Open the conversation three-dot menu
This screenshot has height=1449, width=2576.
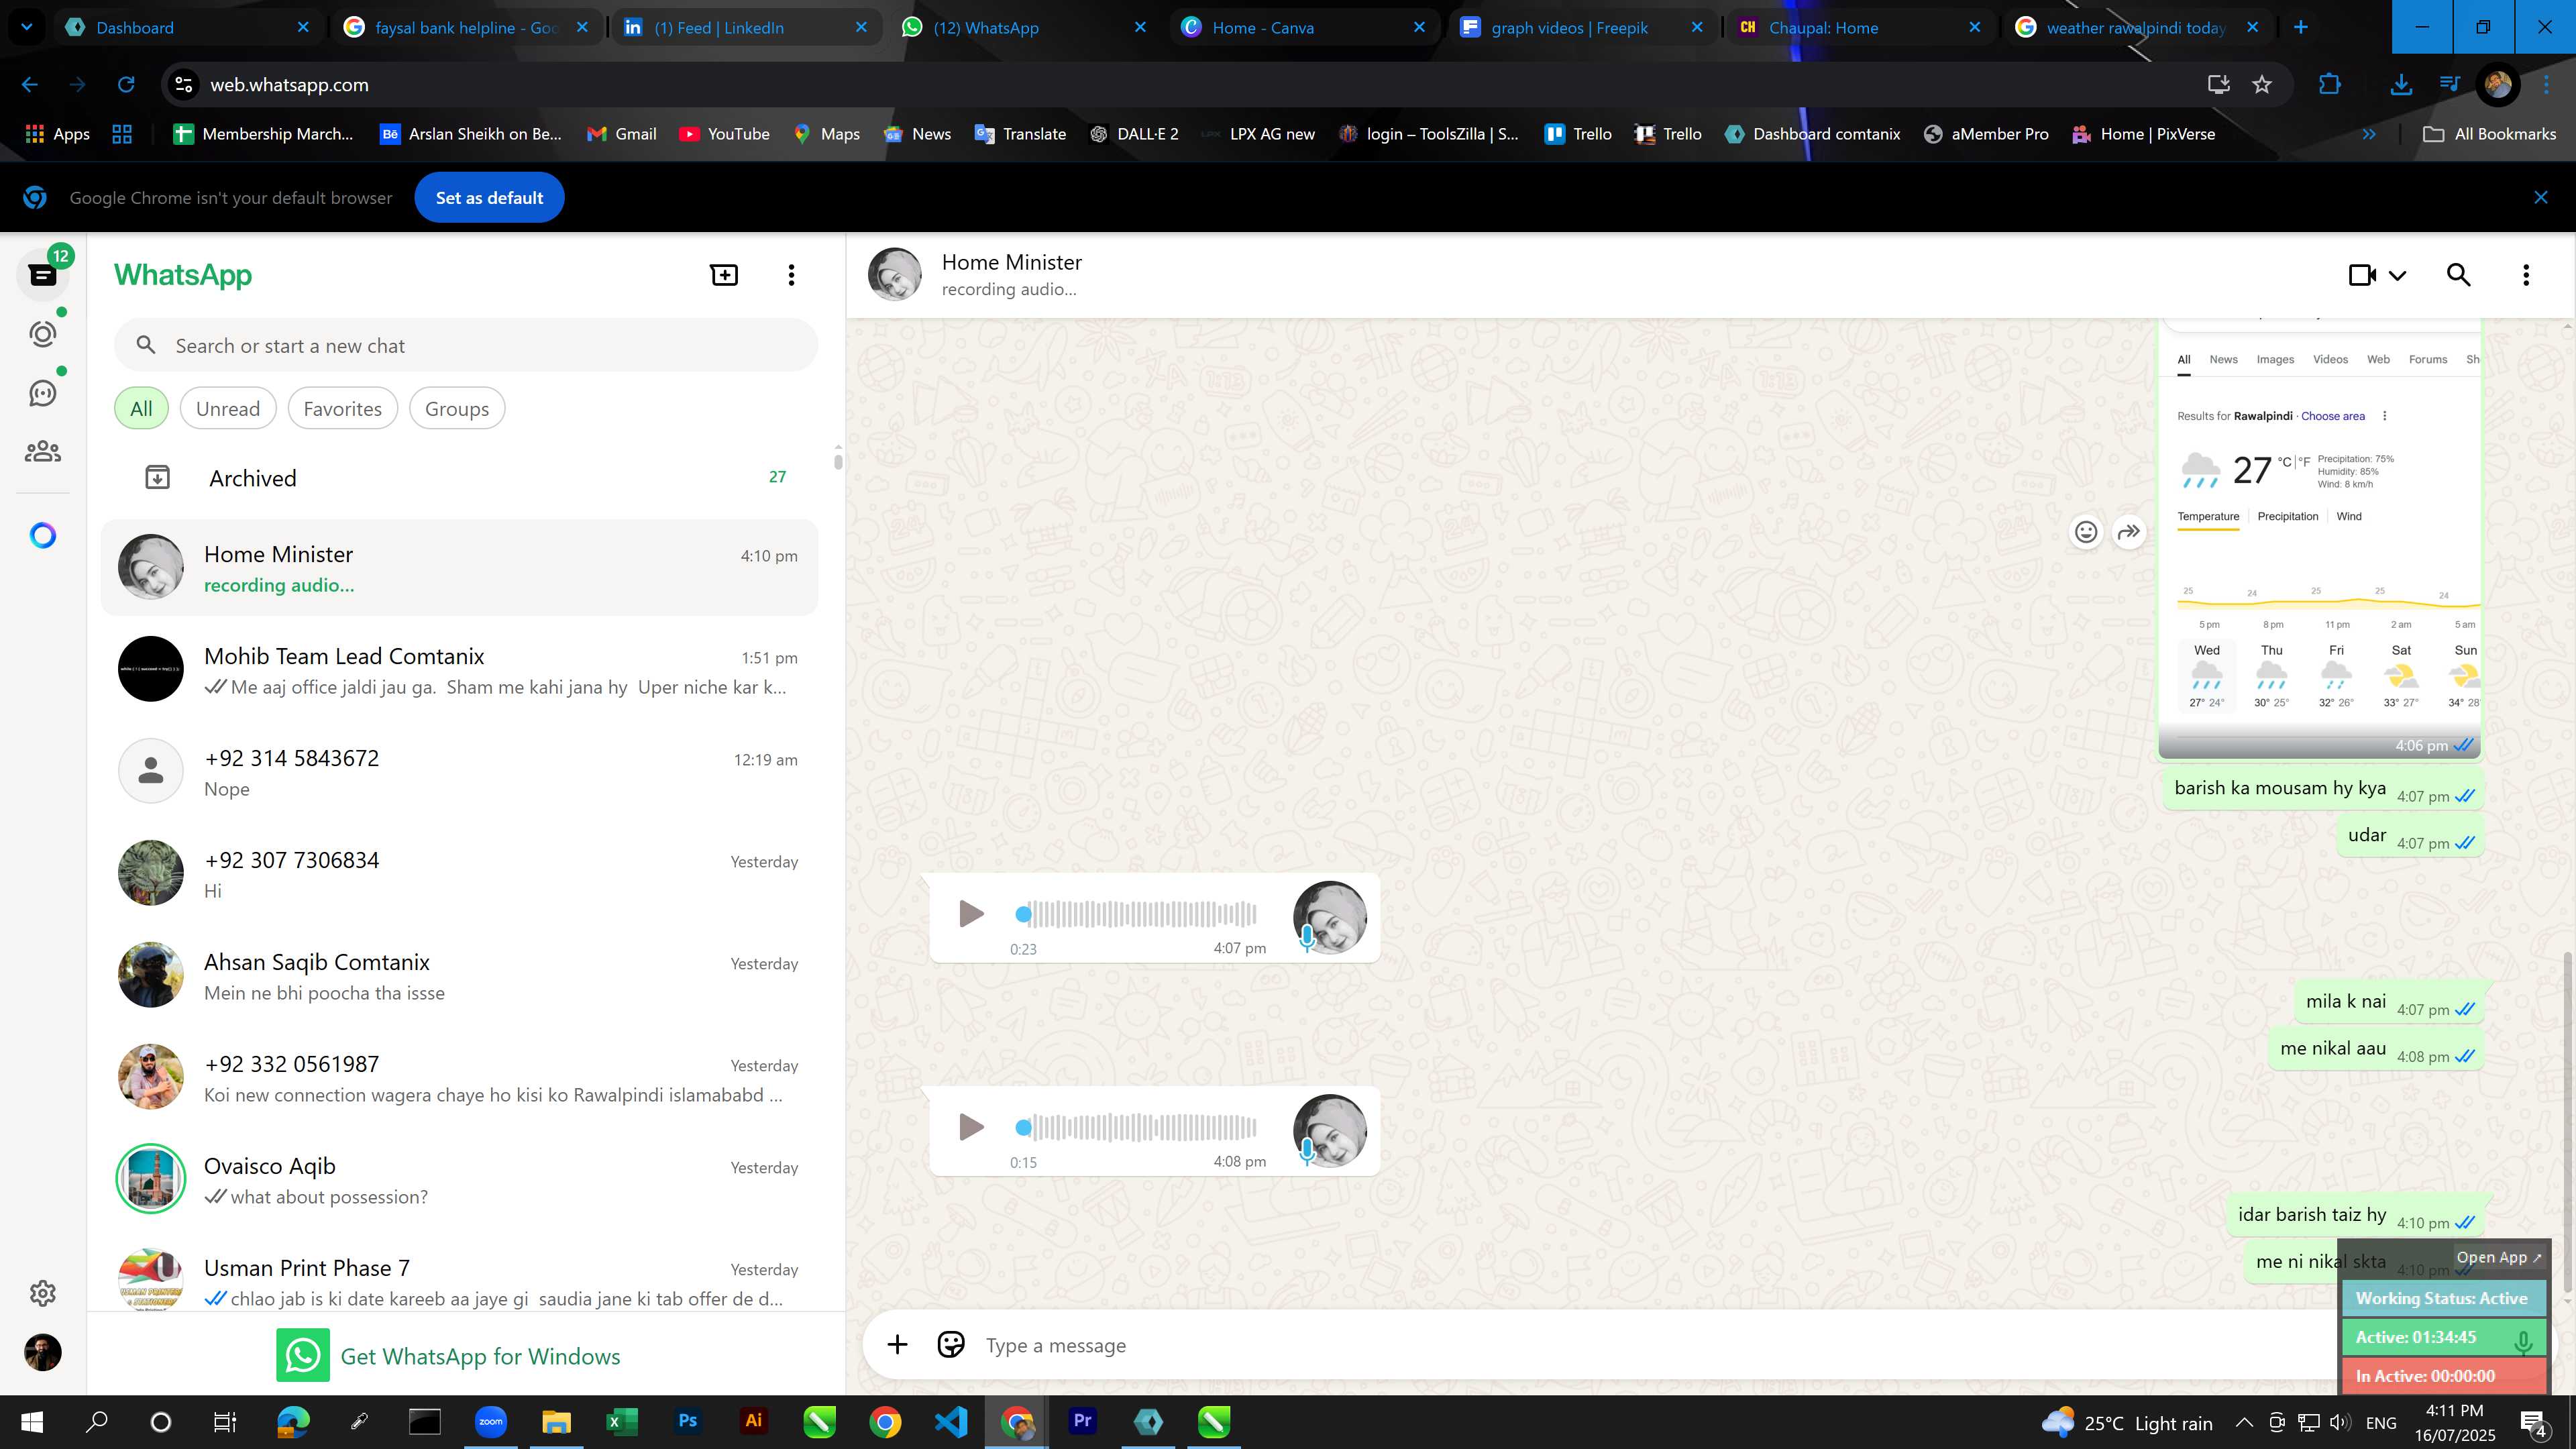(x=2526, y=275)
